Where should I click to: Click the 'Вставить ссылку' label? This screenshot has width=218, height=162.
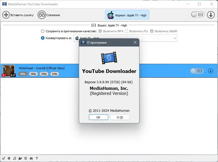tap(22, 15)
